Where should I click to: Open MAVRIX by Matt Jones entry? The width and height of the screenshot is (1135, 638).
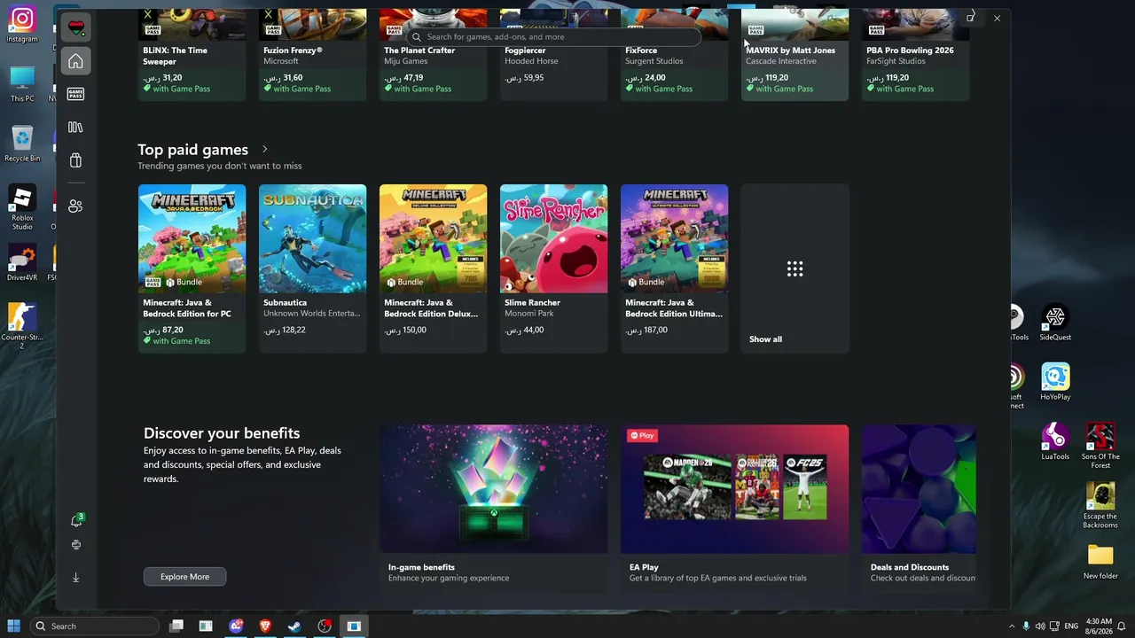pos(794,55)
